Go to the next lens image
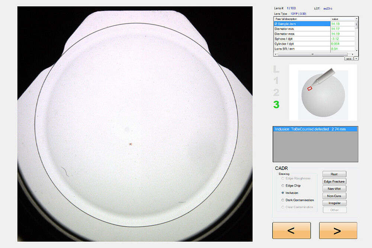 pos(338,231)
